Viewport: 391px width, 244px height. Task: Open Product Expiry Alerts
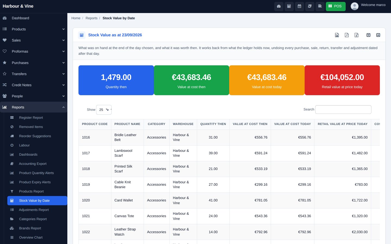[x=37, y=182]
